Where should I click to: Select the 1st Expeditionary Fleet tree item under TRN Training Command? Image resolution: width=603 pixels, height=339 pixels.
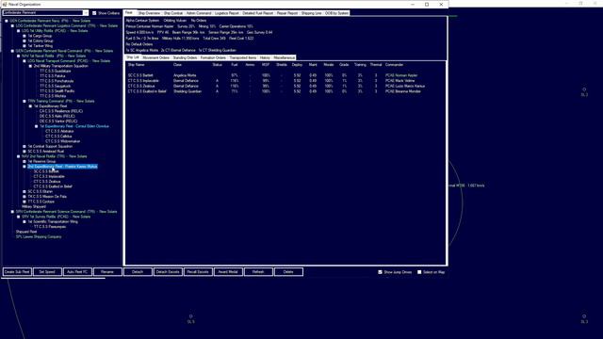coord(50,106)
